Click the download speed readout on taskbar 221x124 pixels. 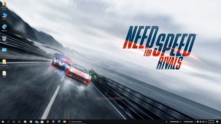tap(174, 122)
